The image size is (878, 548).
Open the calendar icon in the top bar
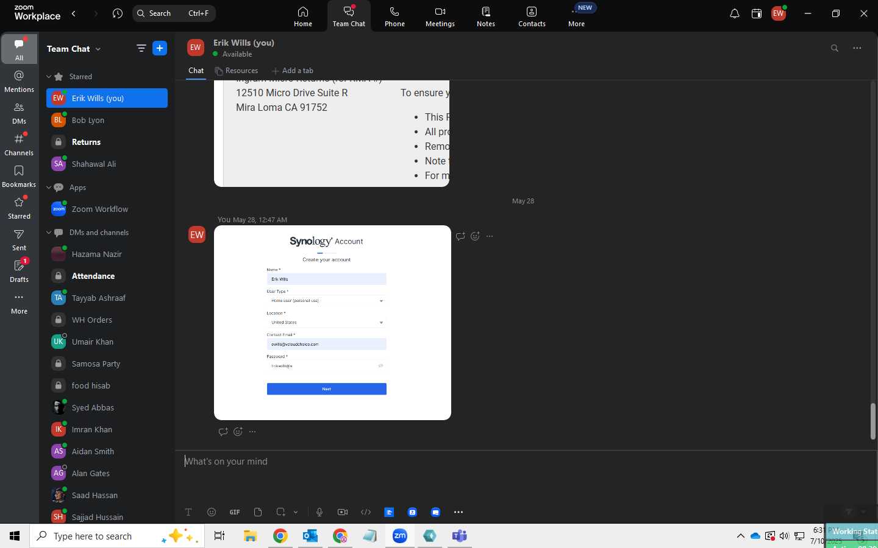click(757, 13)
